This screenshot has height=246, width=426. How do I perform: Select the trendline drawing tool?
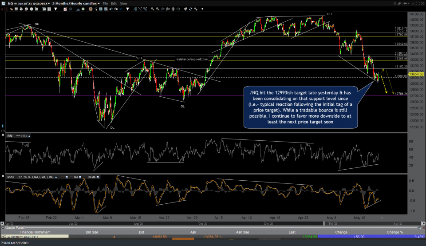(x=140, y=9)
